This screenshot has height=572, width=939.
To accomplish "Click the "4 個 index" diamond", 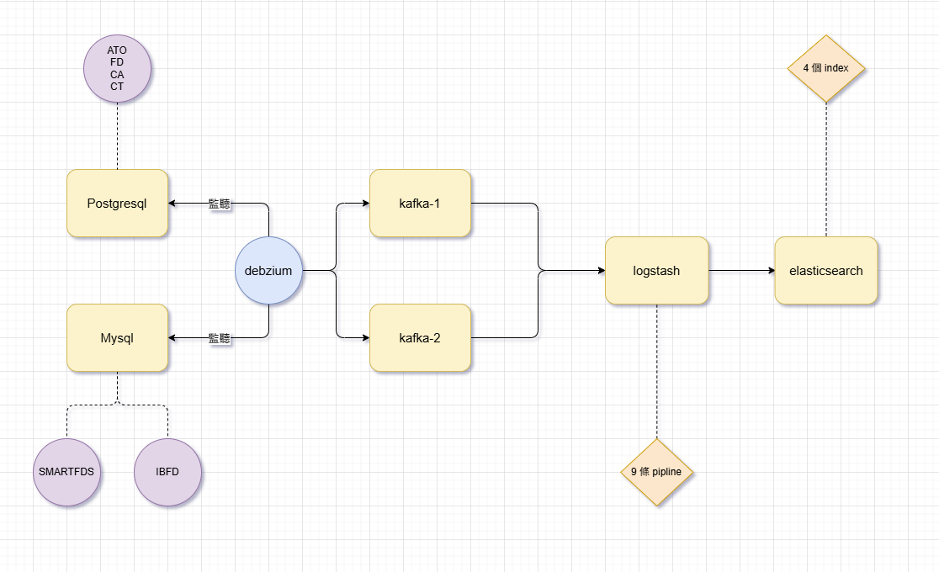I will tap(825, 68).
